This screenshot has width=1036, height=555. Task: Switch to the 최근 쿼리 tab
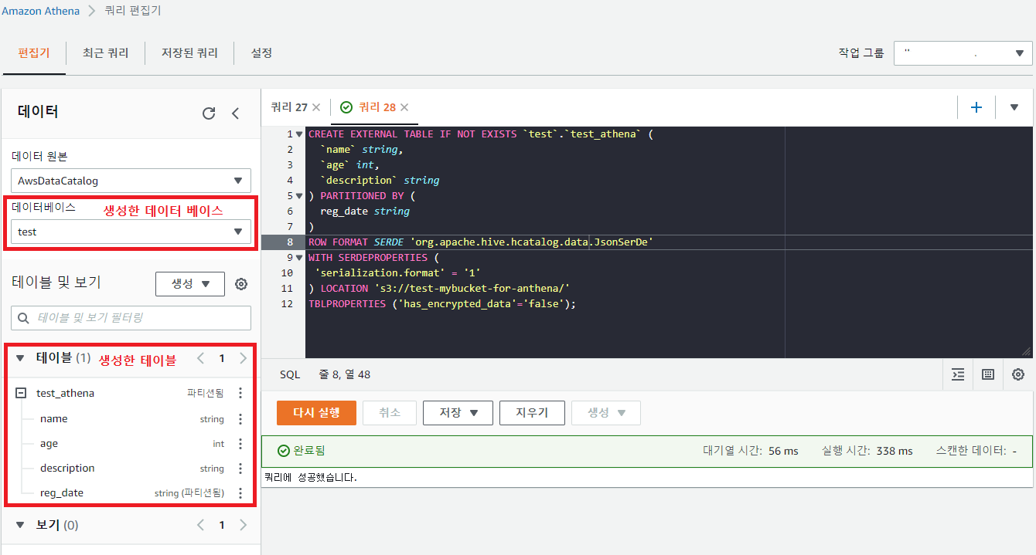coord(105,53)
